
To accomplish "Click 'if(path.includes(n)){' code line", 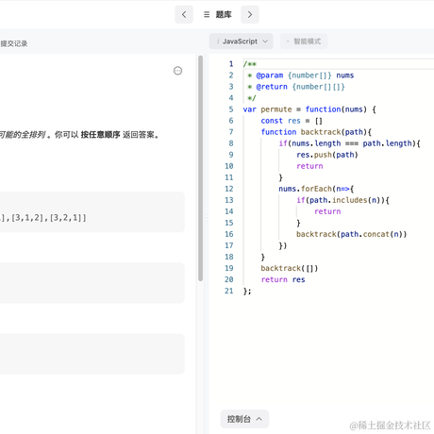I will (x=342, y=200).
